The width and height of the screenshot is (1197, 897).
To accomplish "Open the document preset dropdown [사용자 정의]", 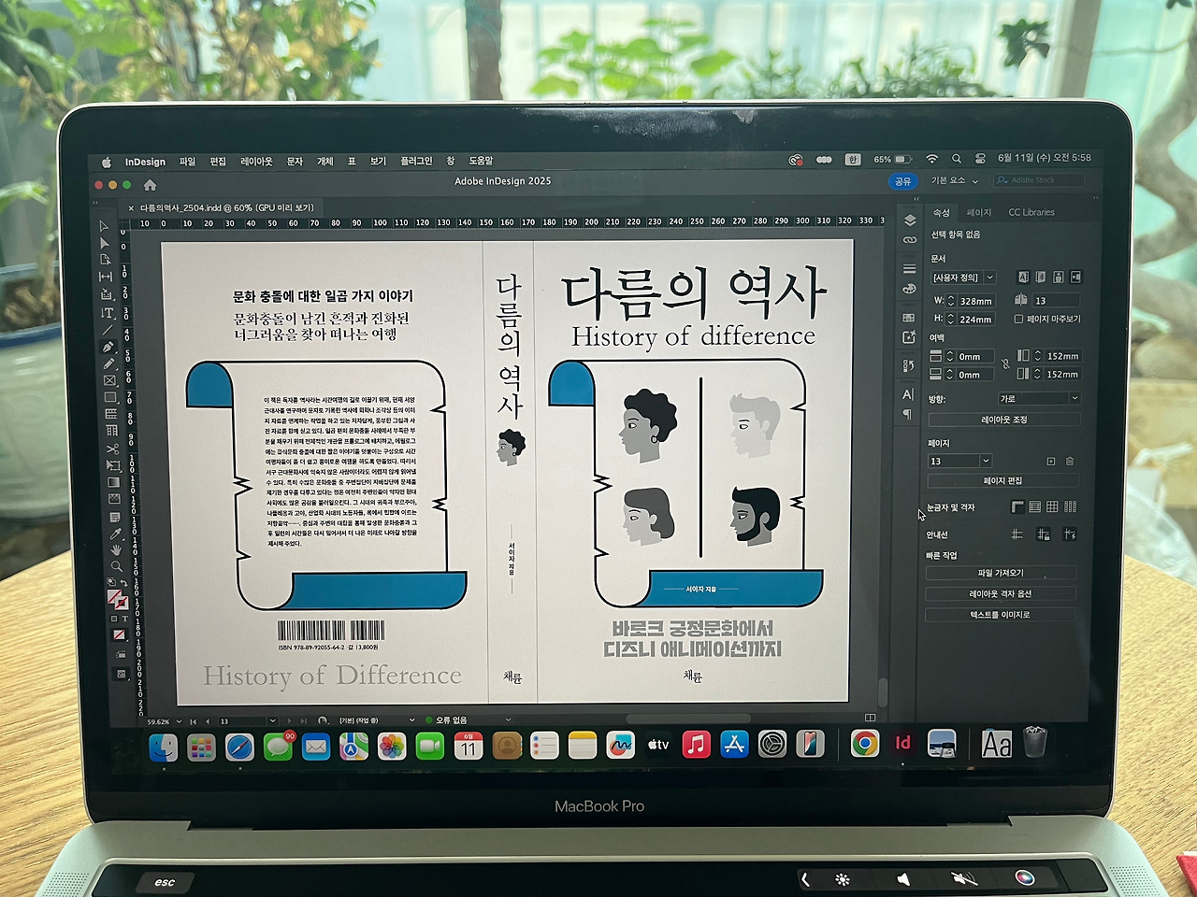I will [x=962, y=277].
